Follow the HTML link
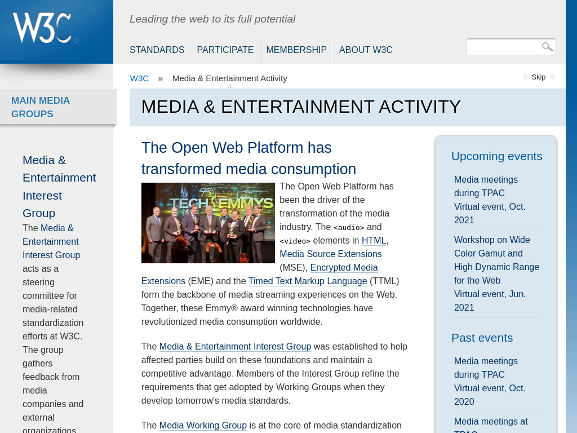The width and height of the screenshot is (577, 433). pos(374,240)
